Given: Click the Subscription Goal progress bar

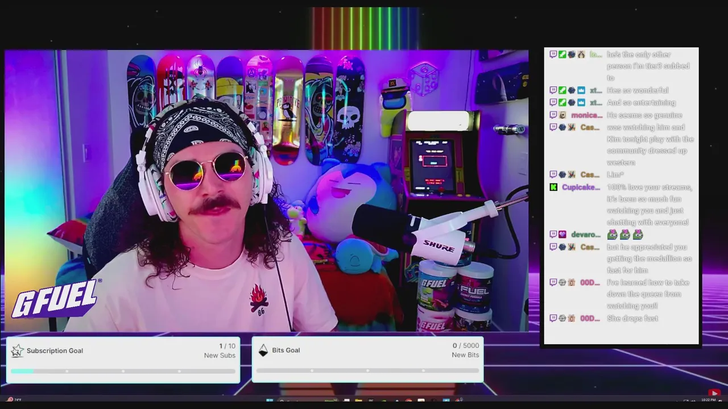Looking at the screenshot, I should [123, 371].
